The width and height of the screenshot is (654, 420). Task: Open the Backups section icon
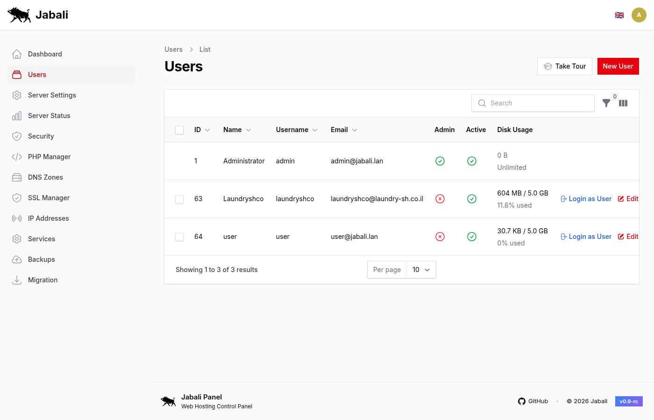pos(18,259)
